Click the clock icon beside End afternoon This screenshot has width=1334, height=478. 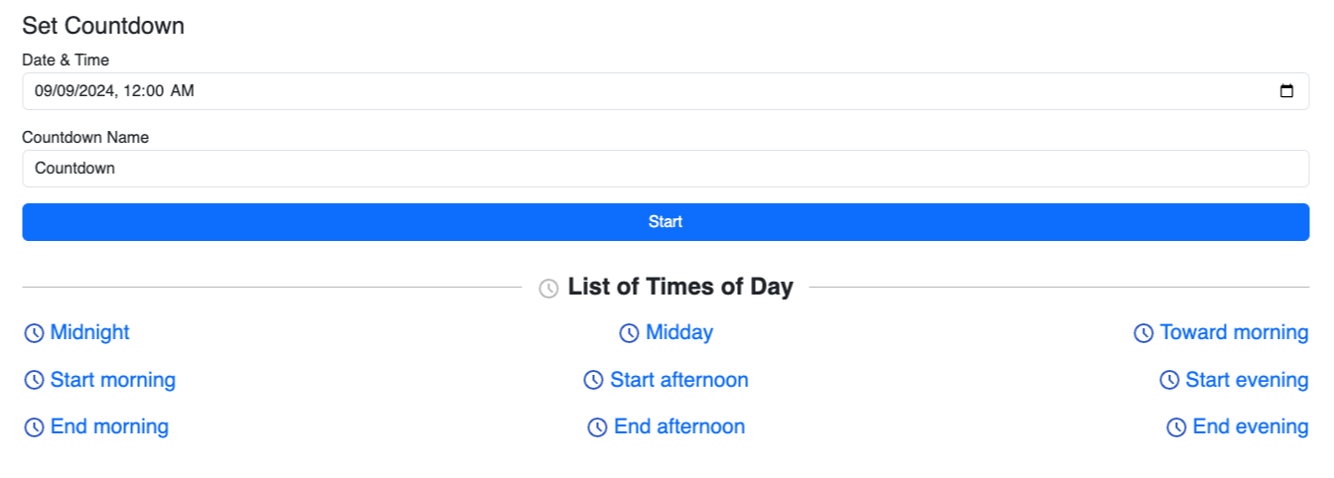[597, 427]
